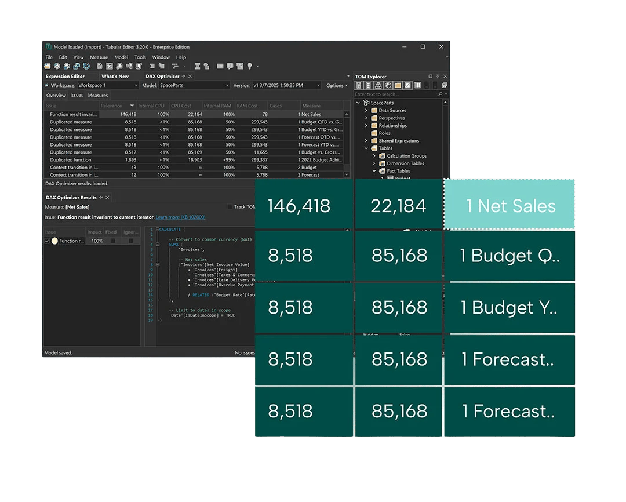Click the stacked cubes icon in TOM Explorer

pyautogui.click(x=445, y=85)
